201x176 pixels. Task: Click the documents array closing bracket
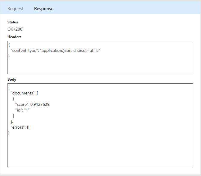coord(11,121)
